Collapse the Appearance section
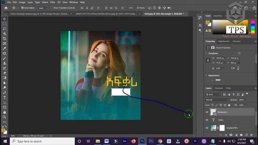 [x=206, y=75]
